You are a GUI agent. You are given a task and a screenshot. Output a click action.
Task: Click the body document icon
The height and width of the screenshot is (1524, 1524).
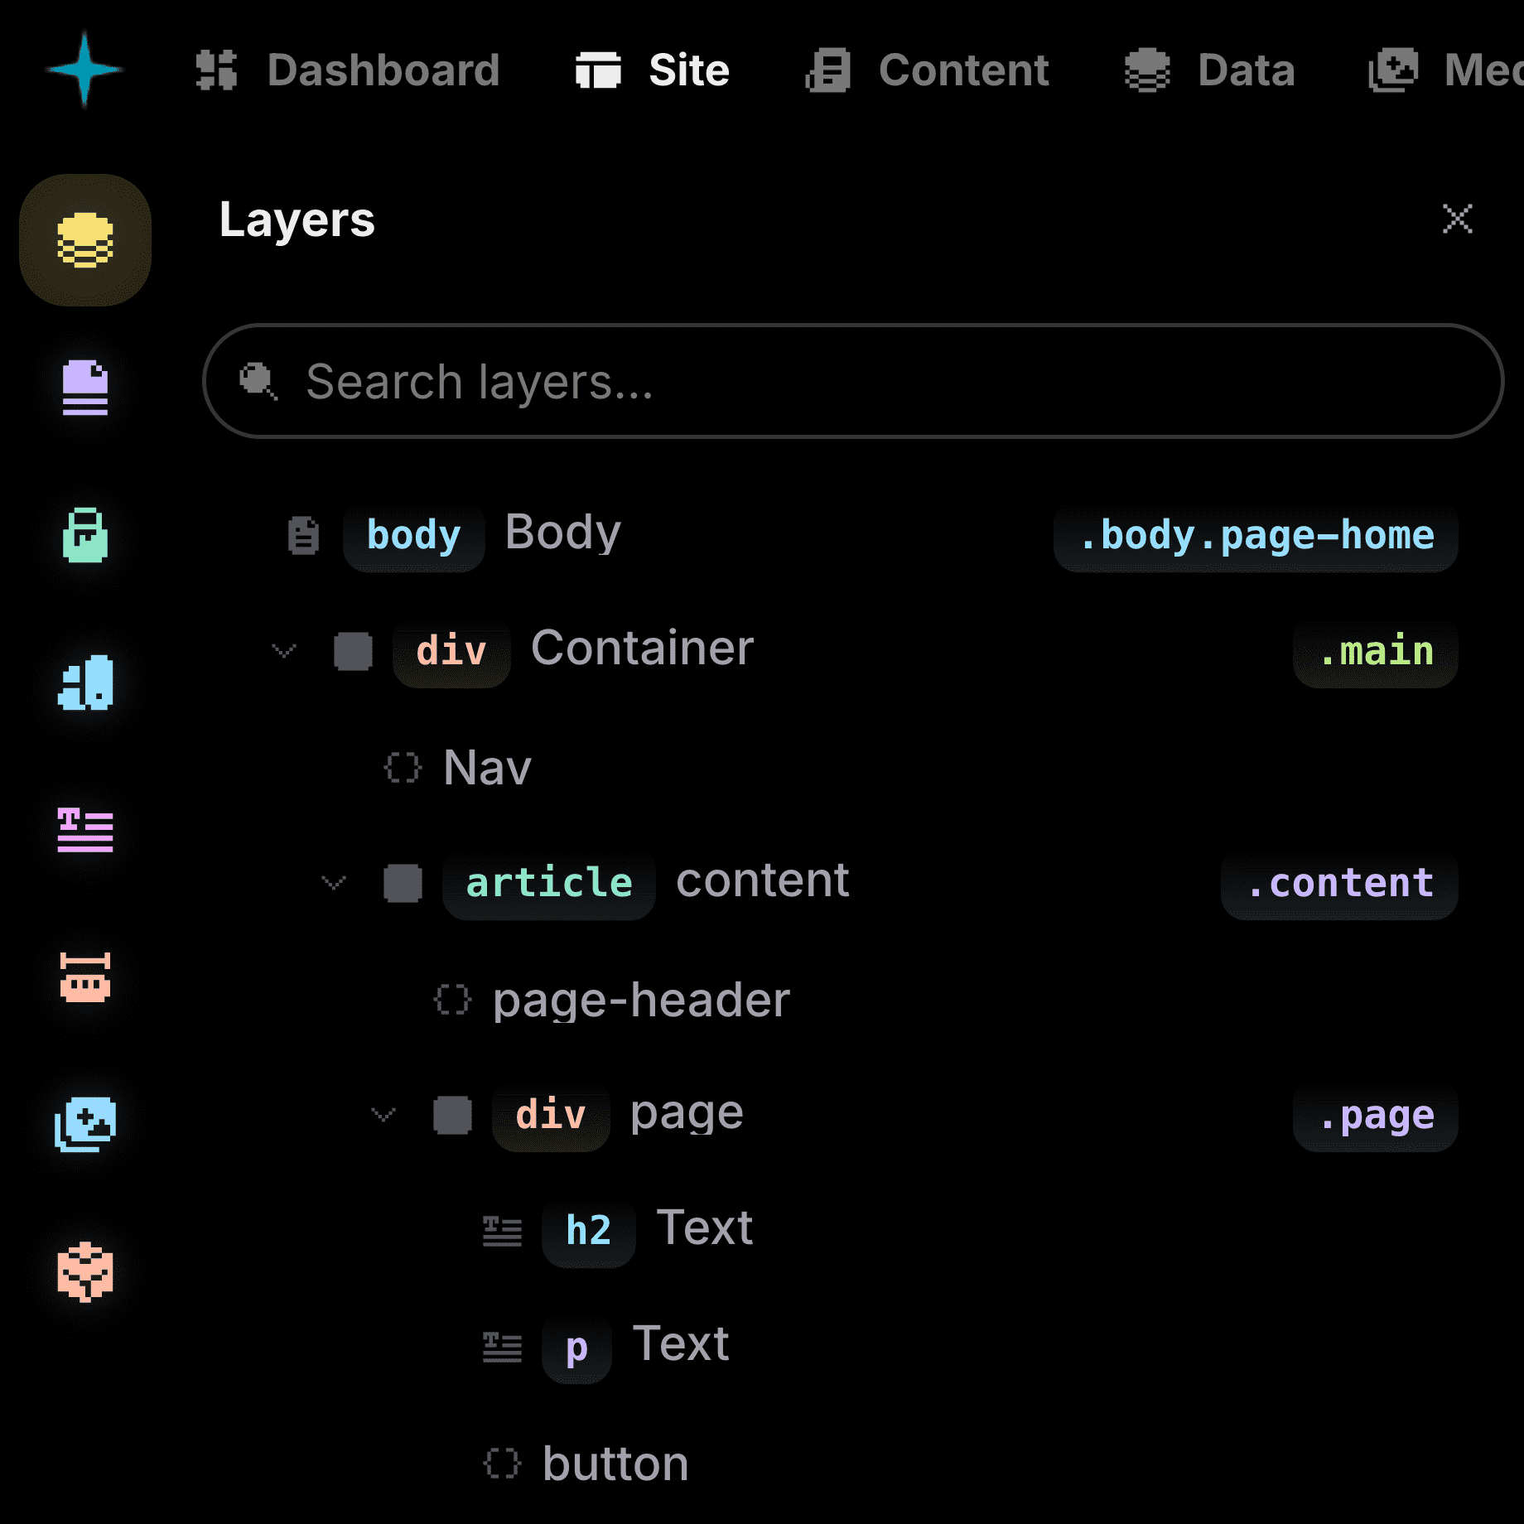point(303,534)
